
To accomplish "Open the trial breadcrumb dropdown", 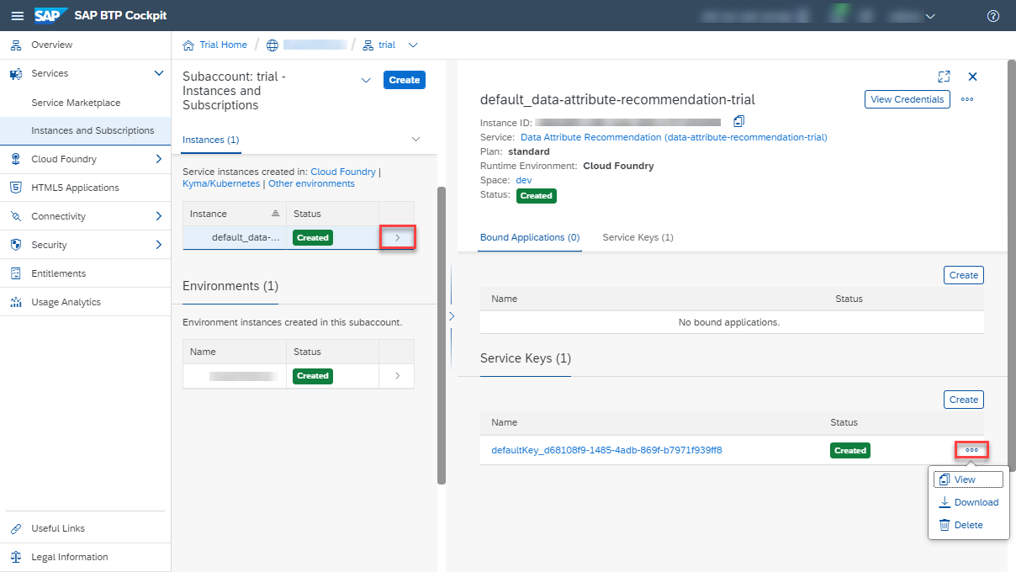I will 412,45.
